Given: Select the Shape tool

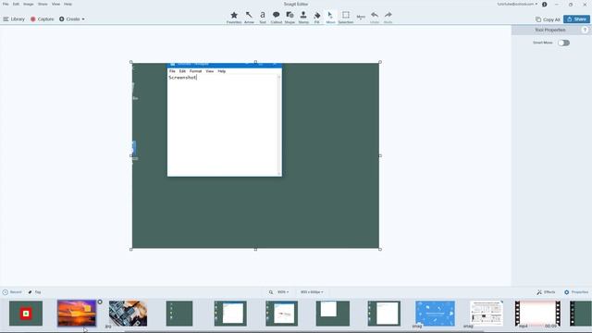Looking at the screenshot, I should click(290, 17).
